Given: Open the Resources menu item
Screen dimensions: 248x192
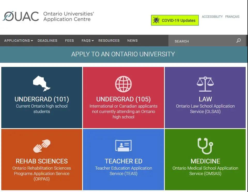Looking at the screenshot, I should click(109, 40).
